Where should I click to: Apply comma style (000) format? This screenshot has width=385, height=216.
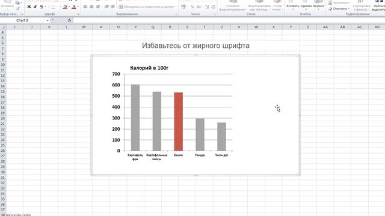(199, 7)
